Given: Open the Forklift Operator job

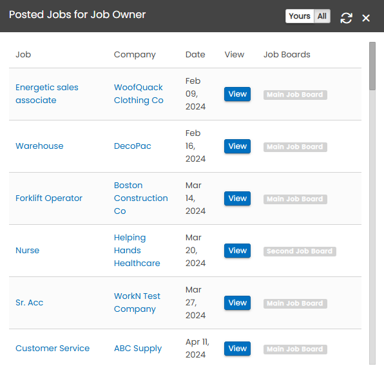Looking at the screenshot, I should 49,198.
